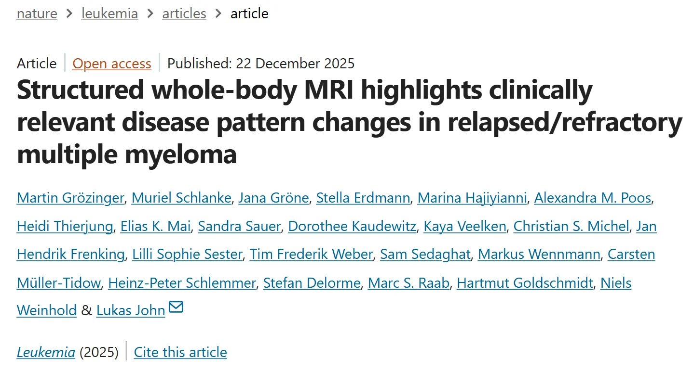Screen dimensions: 694x371
Task: Open Stella Erdmann's author page
Action: pos(362,198)
